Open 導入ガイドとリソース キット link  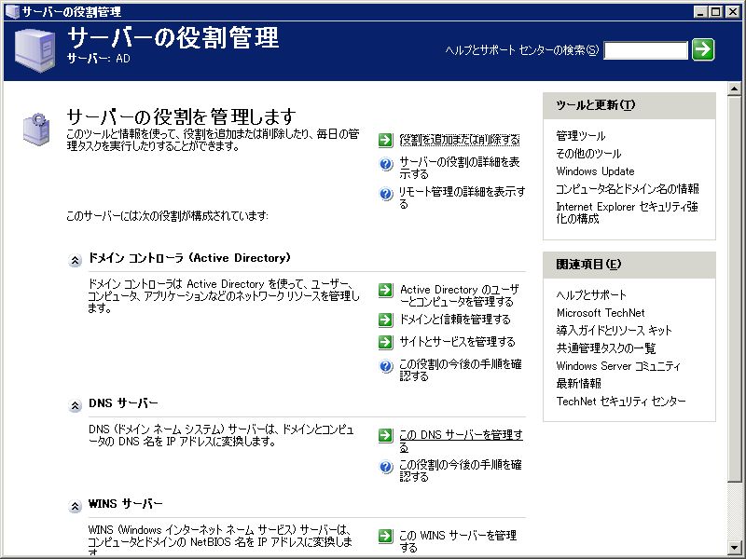tap(615, 331)
